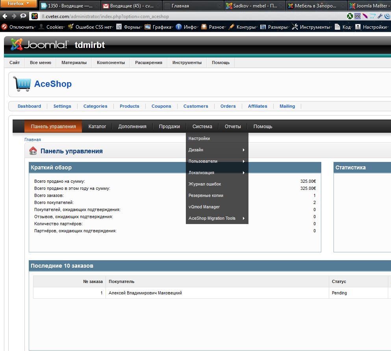Image resolution: width=391 pixels, height=351 pixels.
Task: Switch to the Joomla Master browser tab
Action: (369, 6)
